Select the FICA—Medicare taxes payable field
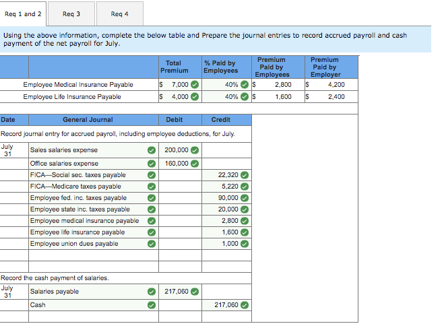Viewport: 442px width, 328px height. [x=94, y=187]
